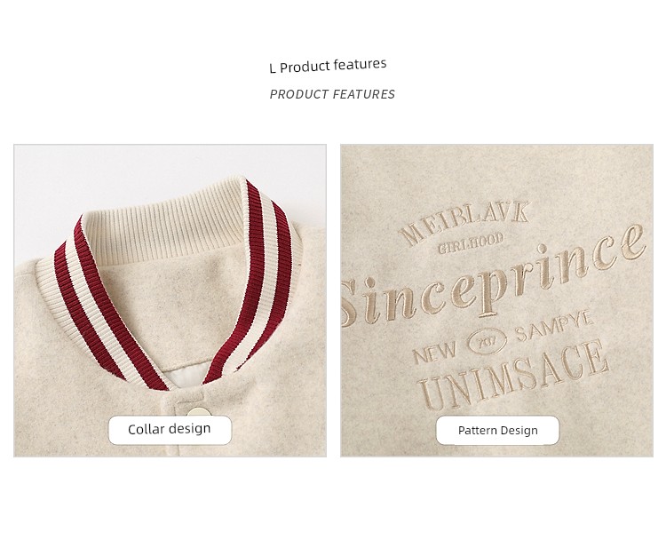
Task: Click the L Product features heading
Action: [328, 66]
